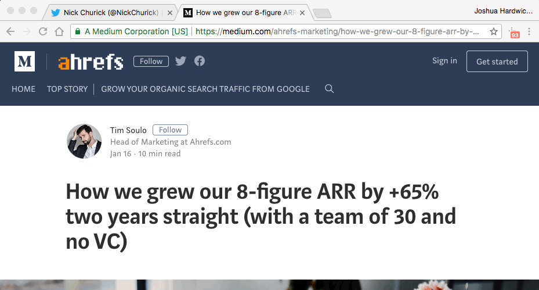Follow author Tim Soulo
Viewport: 539px width, 290px height.
[x=170, y=130]
